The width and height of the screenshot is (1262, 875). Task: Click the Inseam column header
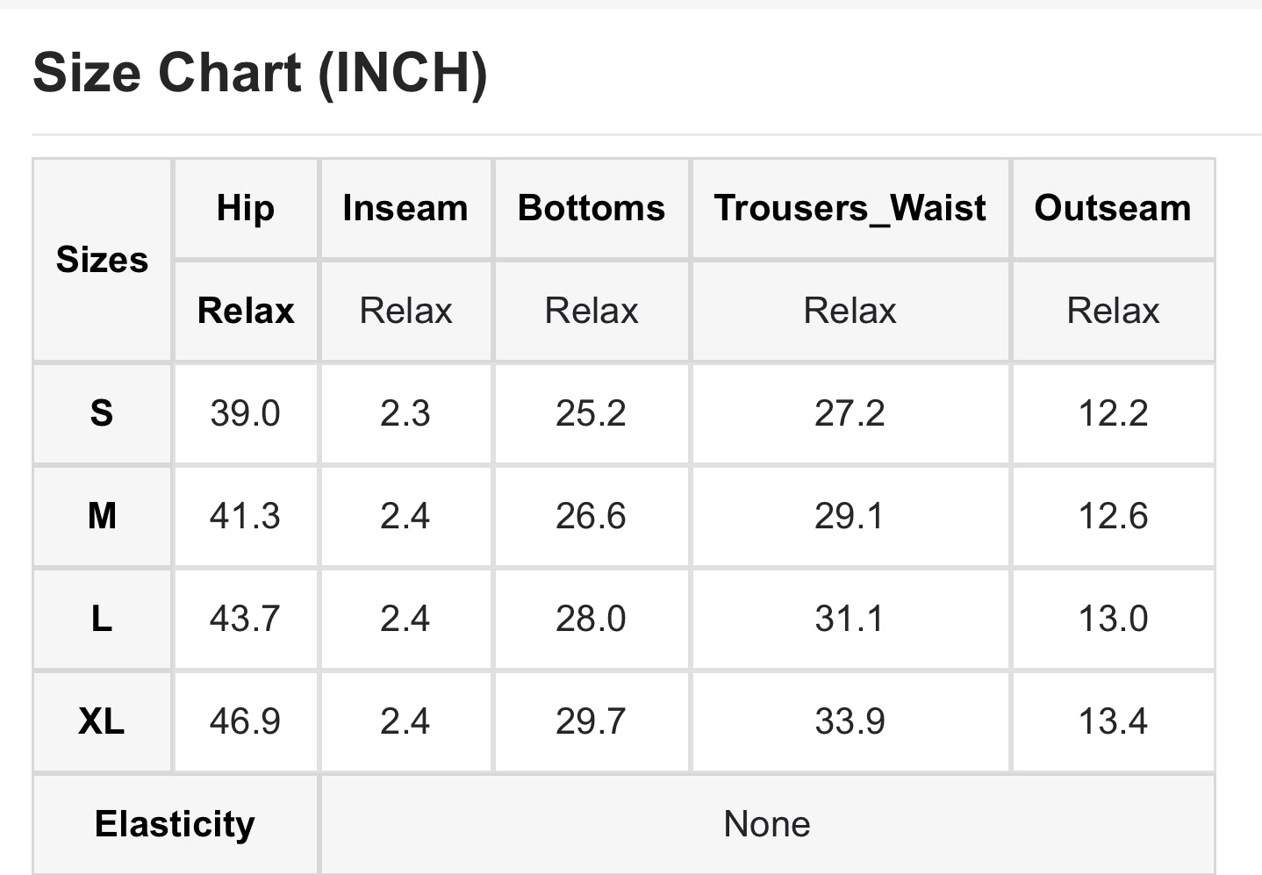(405, 209)
